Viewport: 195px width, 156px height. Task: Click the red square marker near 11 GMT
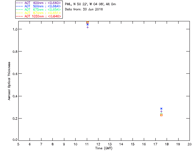coord(87,23)
